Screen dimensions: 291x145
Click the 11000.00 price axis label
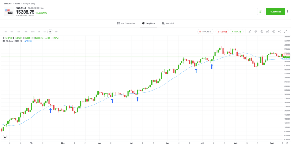click(286, 127)
